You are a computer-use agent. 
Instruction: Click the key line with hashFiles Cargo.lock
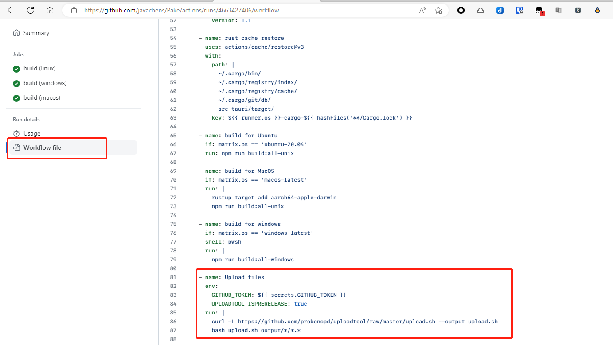coord(312,118)
